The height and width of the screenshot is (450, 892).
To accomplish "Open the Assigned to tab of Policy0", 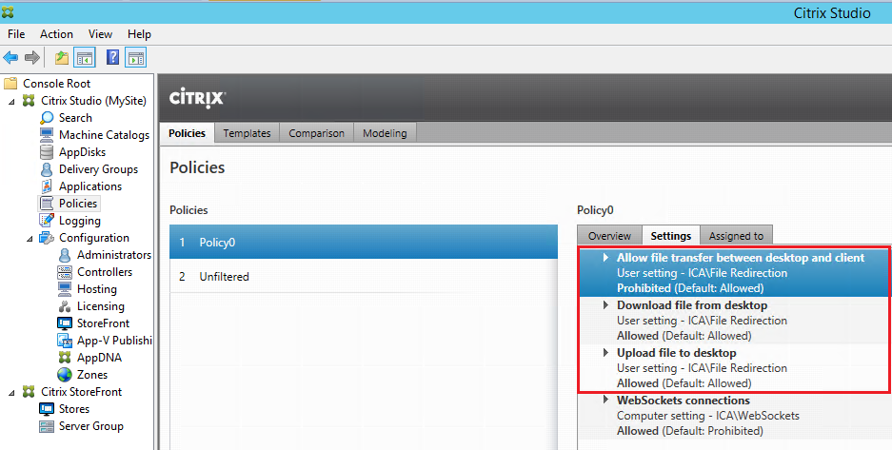I will [x=736, y=236].
